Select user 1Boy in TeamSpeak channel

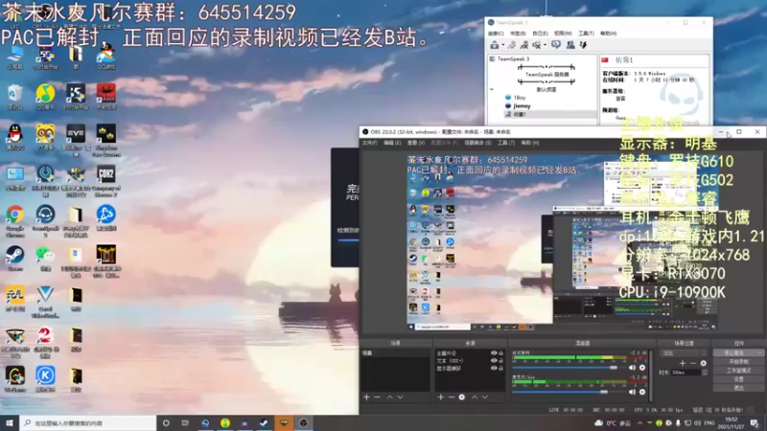pos(520,98)
